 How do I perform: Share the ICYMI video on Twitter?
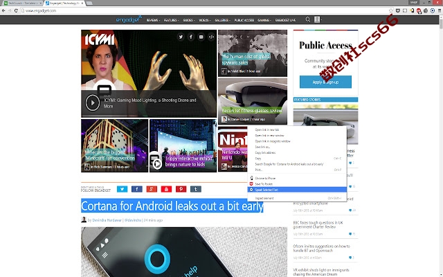[181, 37]
